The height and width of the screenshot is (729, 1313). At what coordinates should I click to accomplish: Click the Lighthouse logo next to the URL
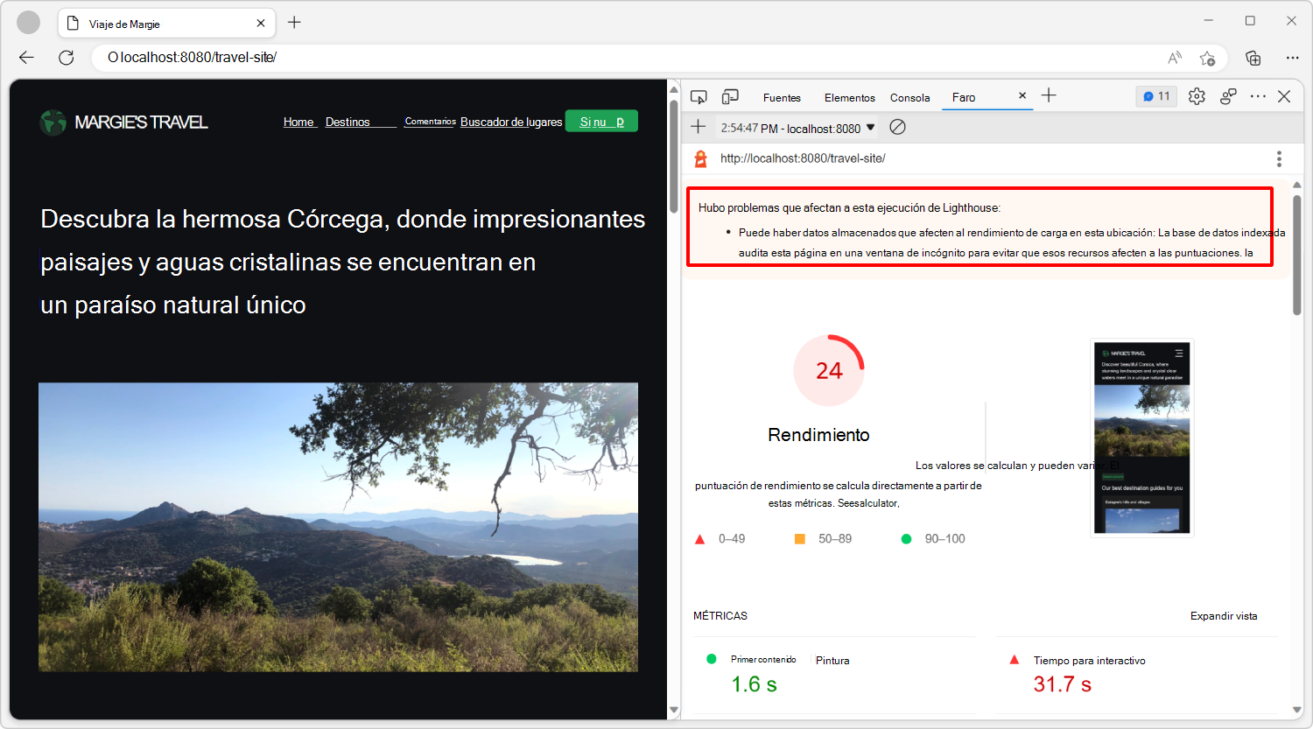coord(699,158)
